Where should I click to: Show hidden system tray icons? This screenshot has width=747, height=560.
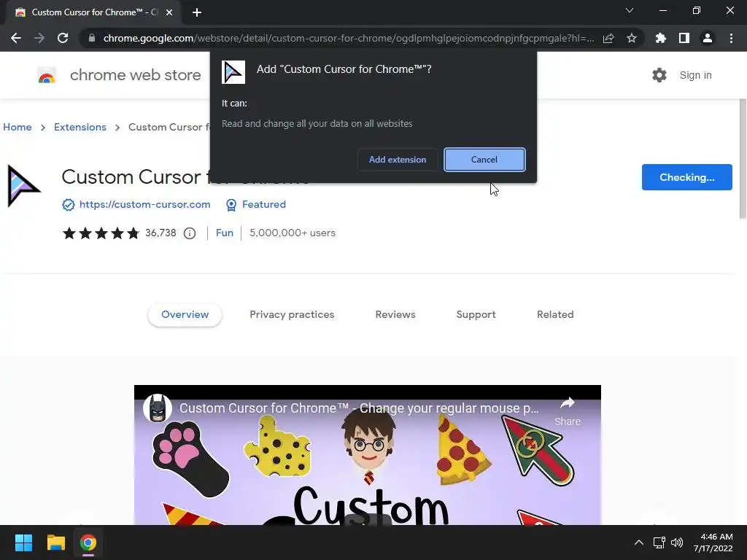pos(639,542)
